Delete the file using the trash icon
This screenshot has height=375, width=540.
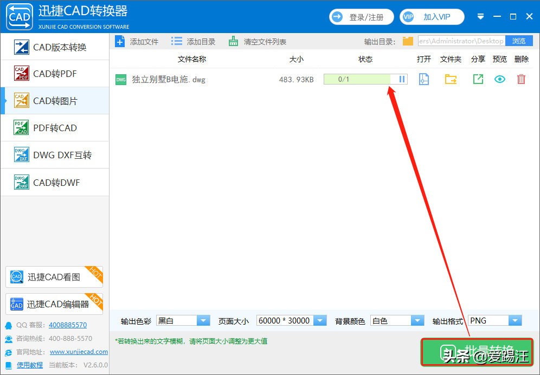(521, 79)
